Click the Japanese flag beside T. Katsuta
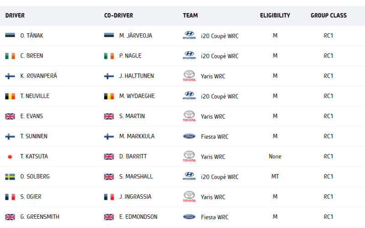This screenshot has height=228, width=365. point(10,156)
